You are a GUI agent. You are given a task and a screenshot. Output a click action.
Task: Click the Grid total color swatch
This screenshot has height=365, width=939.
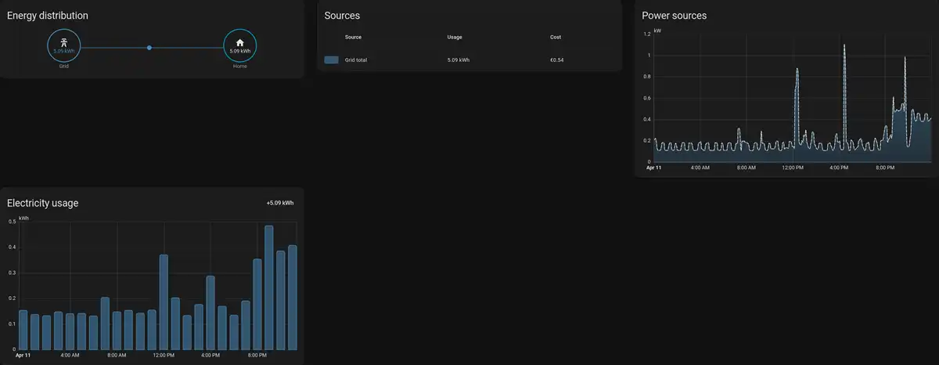331,60
